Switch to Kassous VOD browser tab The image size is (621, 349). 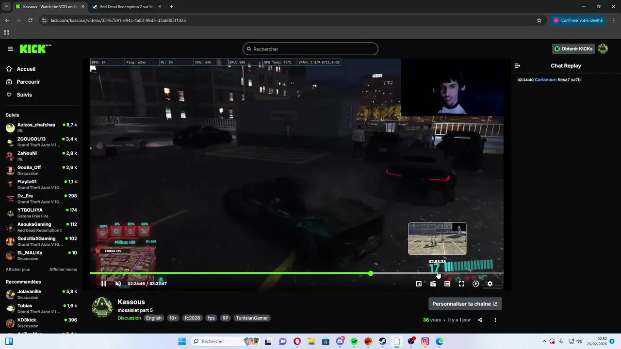point(49,7)
